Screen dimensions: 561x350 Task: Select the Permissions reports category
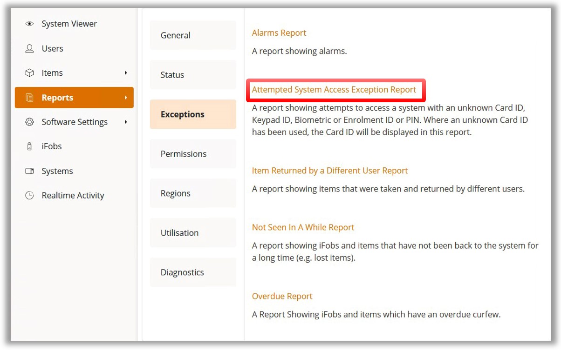tap(193, 154)
